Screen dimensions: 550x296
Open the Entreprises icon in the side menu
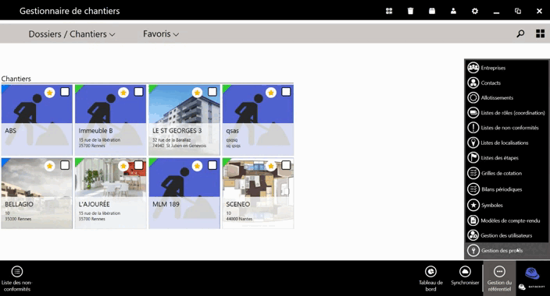473,68
